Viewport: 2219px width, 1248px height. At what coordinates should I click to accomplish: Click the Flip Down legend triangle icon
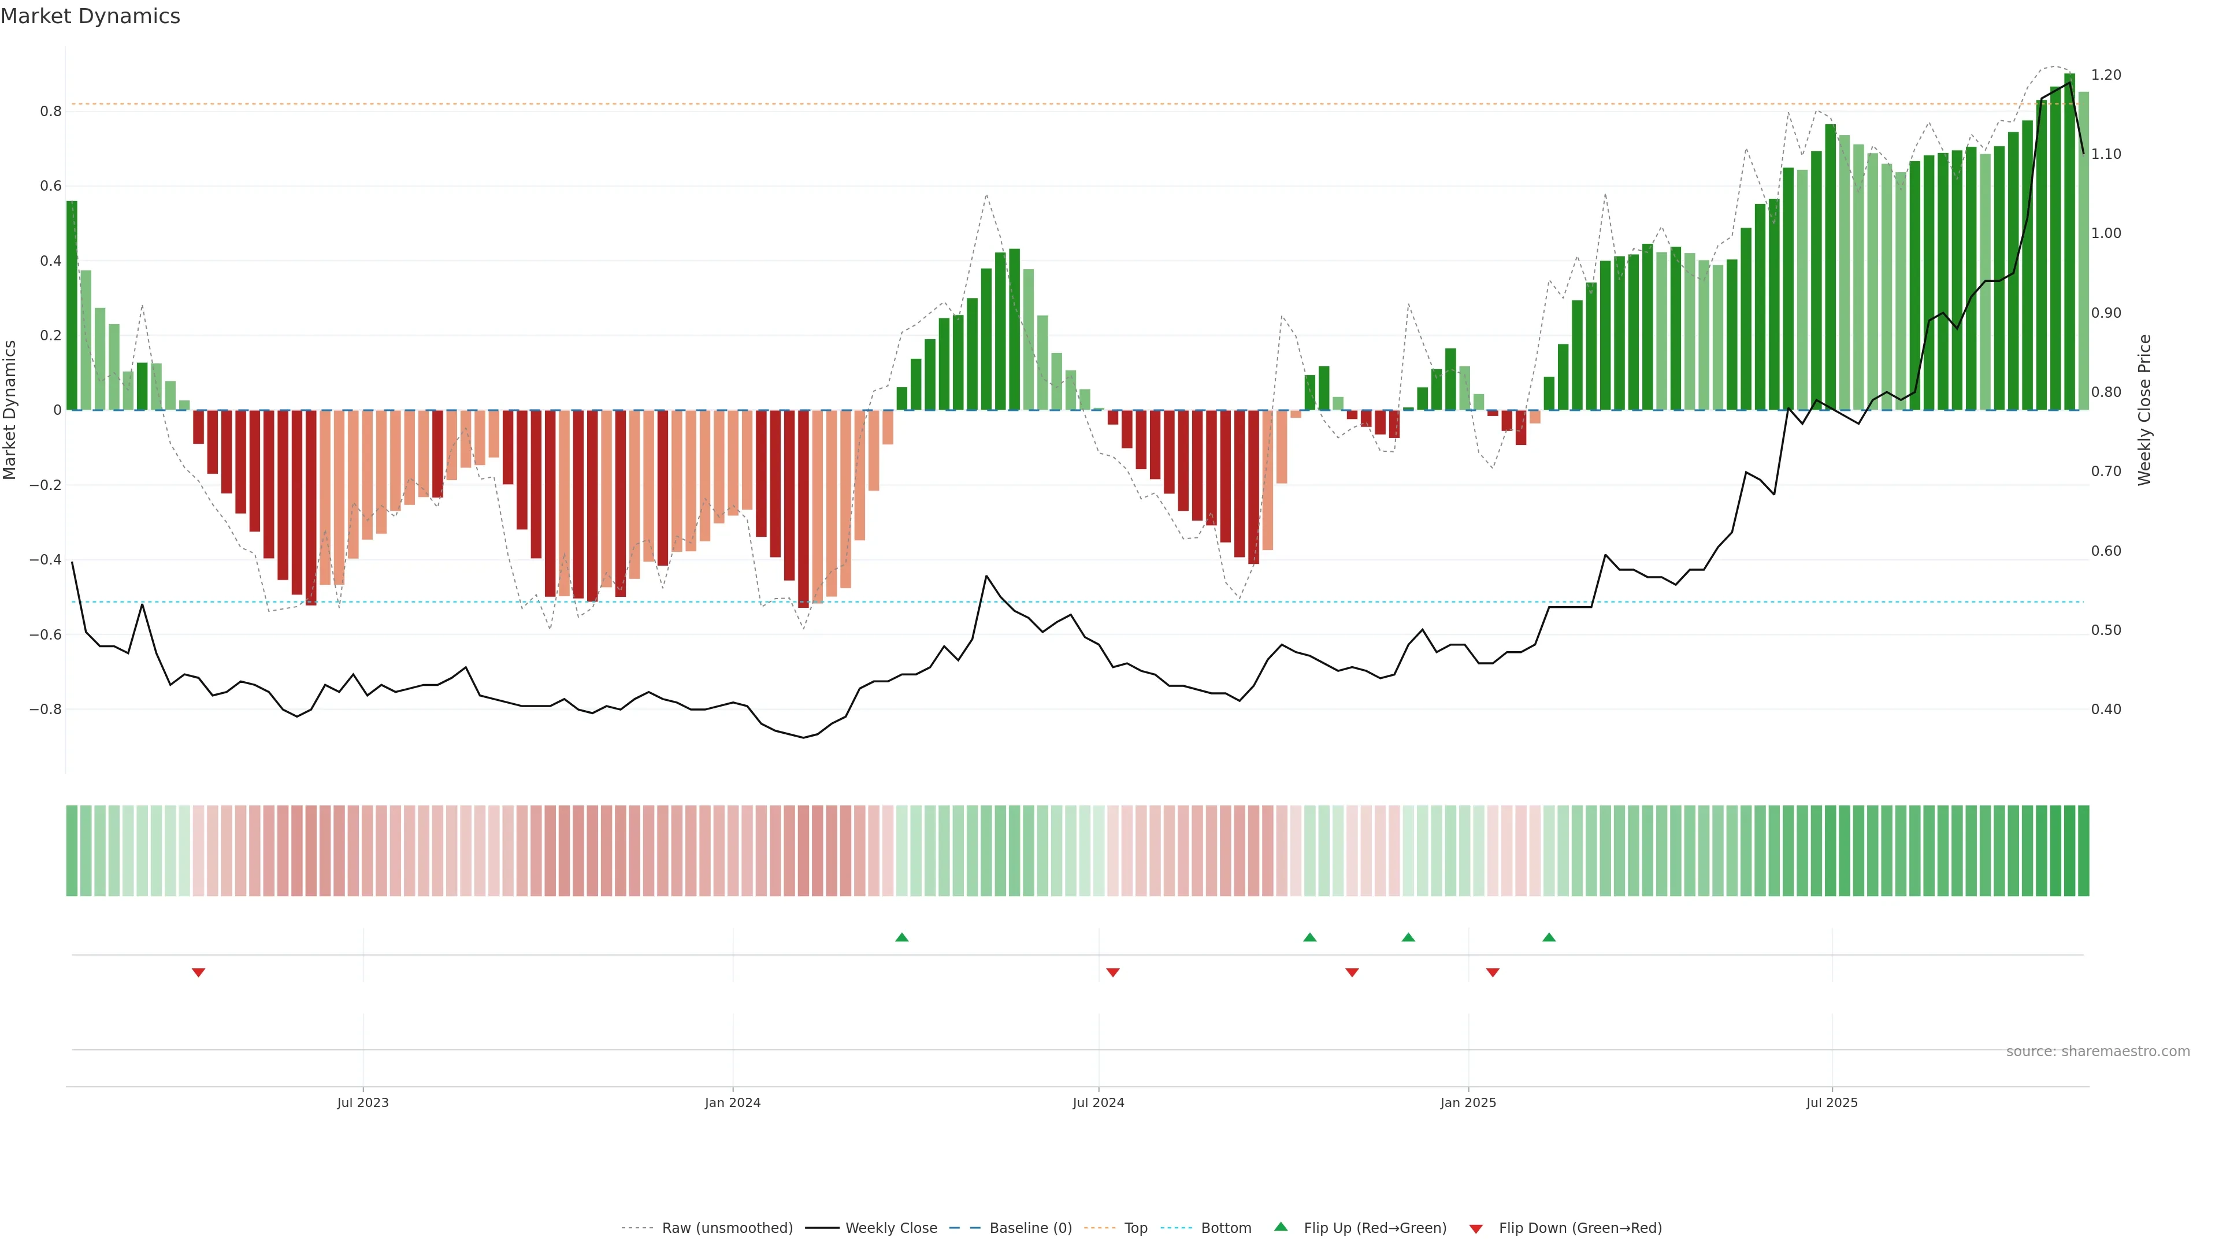(1476, 1229)
